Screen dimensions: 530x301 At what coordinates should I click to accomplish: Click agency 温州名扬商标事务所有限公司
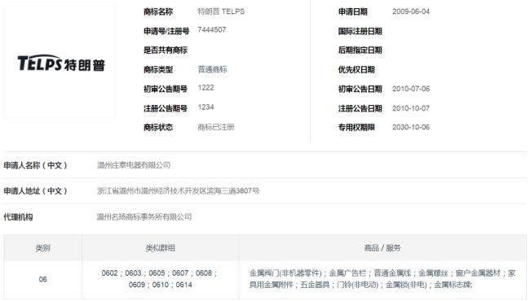(144, 216)
